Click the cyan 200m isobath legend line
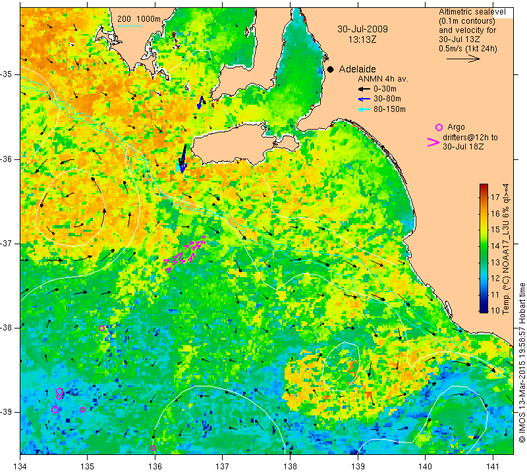This screenshot has height=474, width=527. click(130, 26)
